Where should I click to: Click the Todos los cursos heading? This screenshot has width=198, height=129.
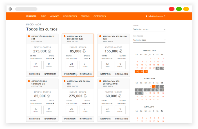(42, 29)
